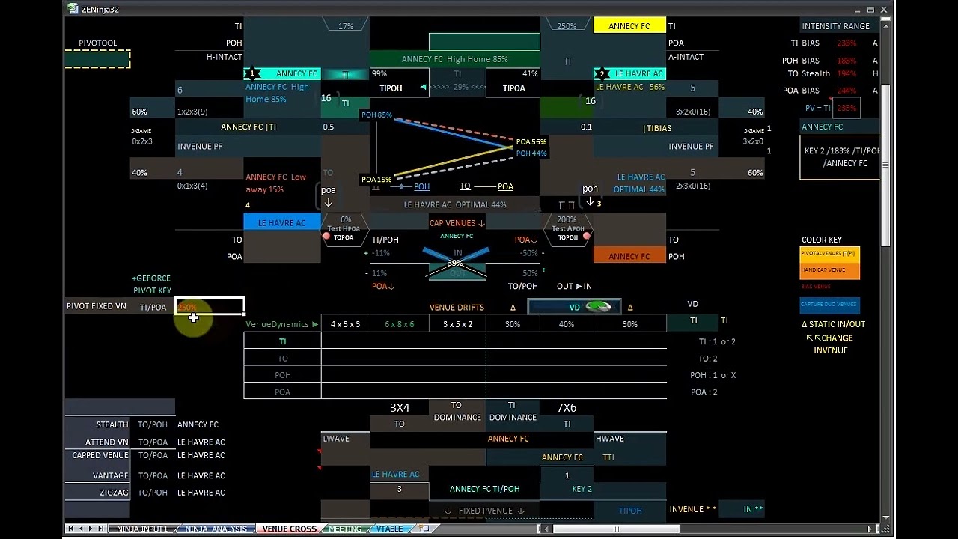Select the orange ANNECY FC cell beside POH
This screenshot has height=539, width=958.
click(x=629, y=255)
